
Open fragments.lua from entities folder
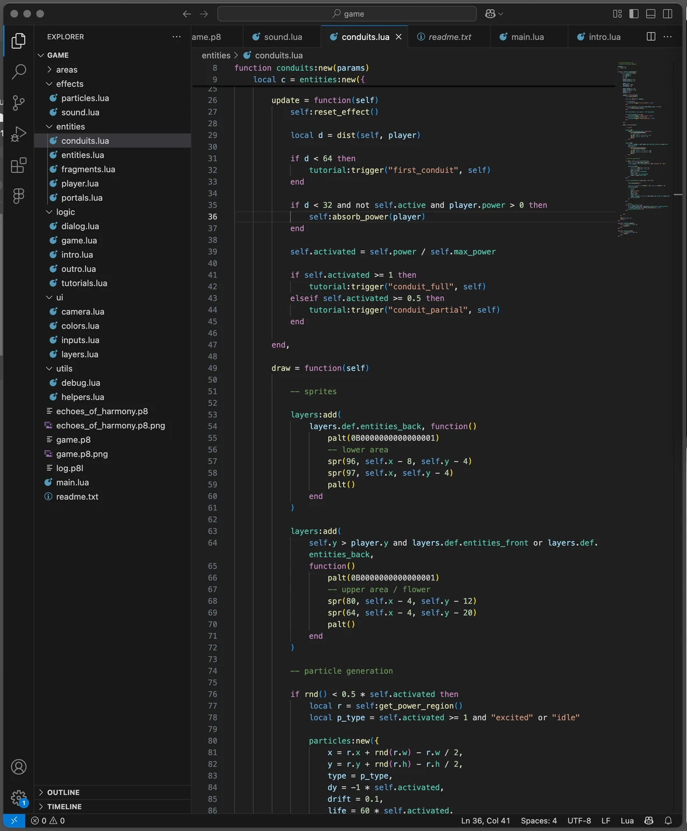coord(113,169)
